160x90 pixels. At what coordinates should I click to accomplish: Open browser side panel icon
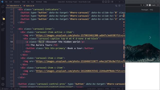147,5
